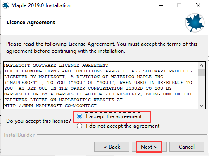Click the empty scrollbar track below the thumb

[201, 89]
